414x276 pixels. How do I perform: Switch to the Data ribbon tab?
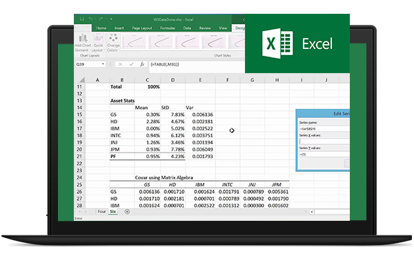(x=187, y=28)
